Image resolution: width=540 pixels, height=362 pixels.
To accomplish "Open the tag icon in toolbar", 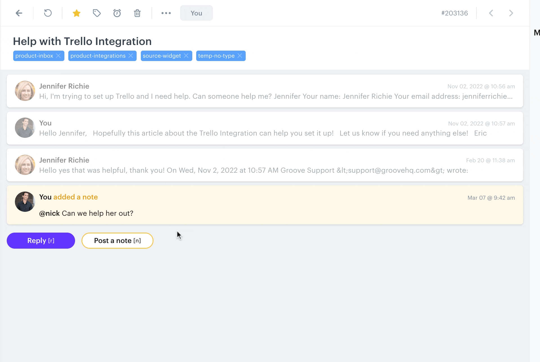I will coord(97,13).
